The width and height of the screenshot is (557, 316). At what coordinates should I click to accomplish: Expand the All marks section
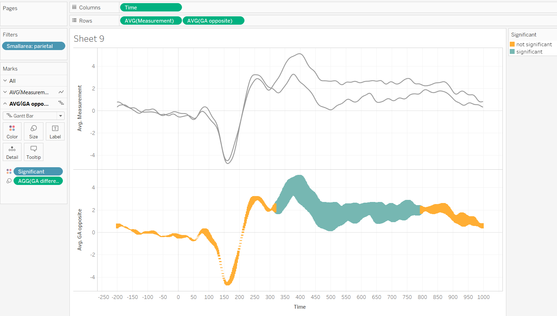point(5,81)
